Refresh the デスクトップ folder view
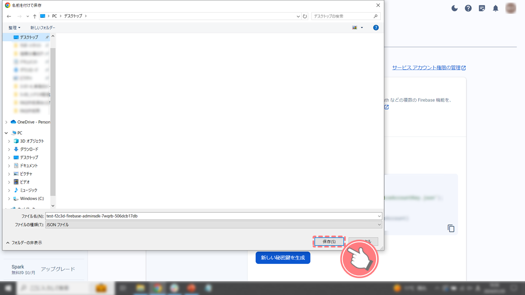Viewport: 525px width, 295px height. [x=305, y=16]
